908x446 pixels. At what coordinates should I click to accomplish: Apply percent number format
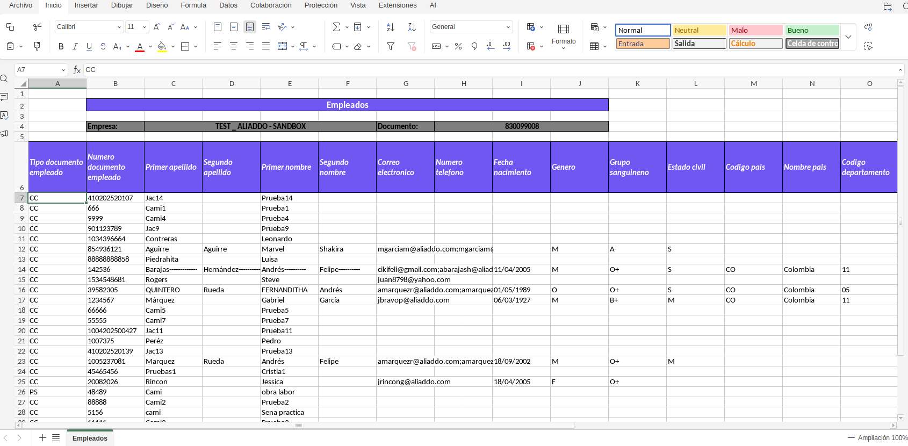458,47
